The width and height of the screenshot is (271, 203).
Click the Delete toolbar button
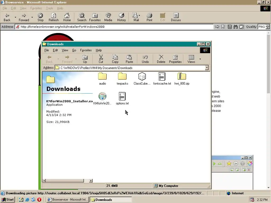pos(161,59)
